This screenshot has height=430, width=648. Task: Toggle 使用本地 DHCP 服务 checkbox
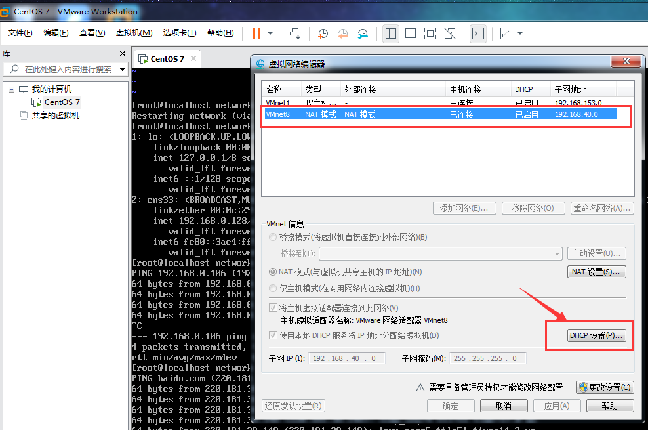coord(273,335)
